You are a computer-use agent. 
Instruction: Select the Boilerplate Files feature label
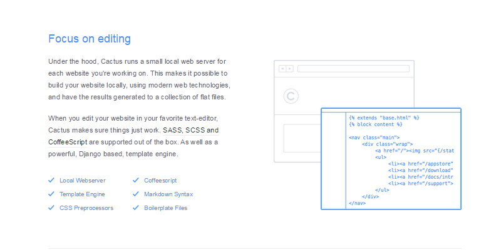165,208
